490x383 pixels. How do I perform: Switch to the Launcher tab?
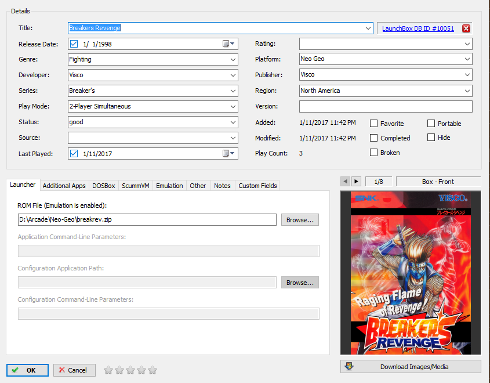(23, 185)
